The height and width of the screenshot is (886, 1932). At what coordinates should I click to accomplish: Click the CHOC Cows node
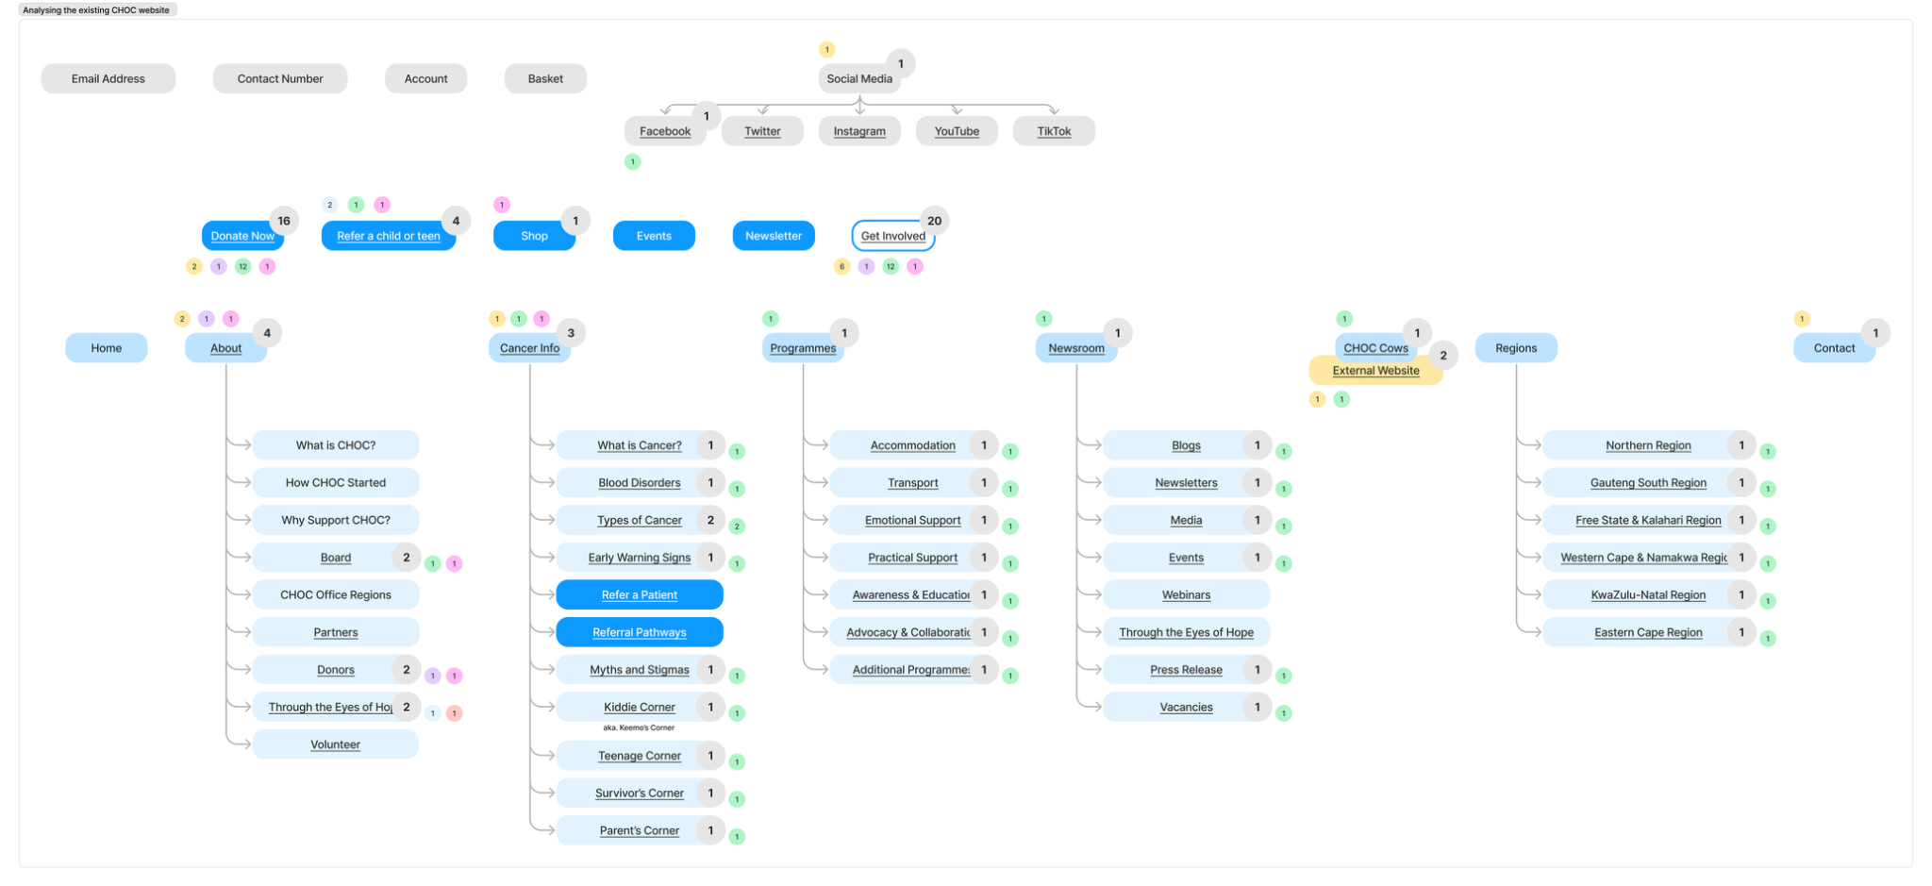pyautogui.click(x=1375, y=347)
